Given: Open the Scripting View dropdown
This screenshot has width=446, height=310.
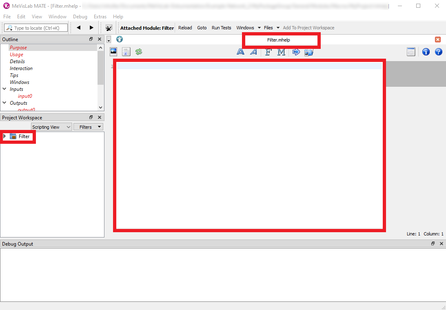Looking at the screenshot, I should (x=51, y=127).
